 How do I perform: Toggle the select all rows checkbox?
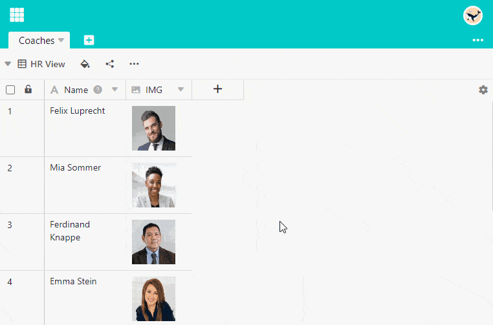(x=10, y=90)
